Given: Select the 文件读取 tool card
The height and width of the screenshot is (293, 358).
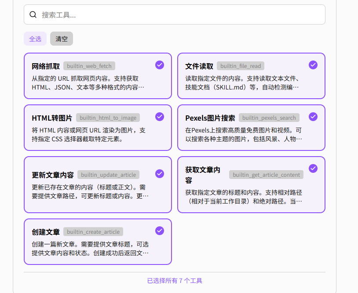Looking at the screenshot, I should [251, 76].
